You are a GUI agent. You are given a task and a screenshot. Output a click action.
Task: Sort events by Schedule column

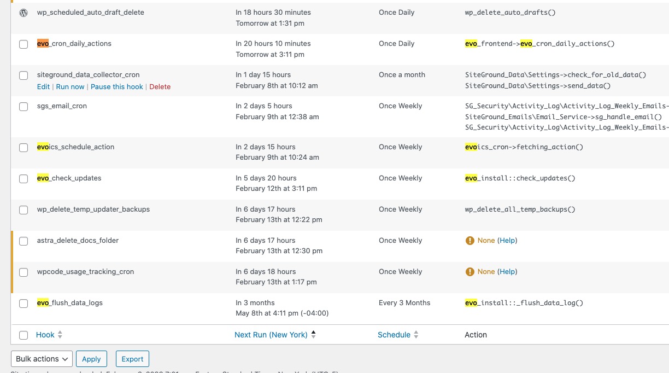[394, 335]
